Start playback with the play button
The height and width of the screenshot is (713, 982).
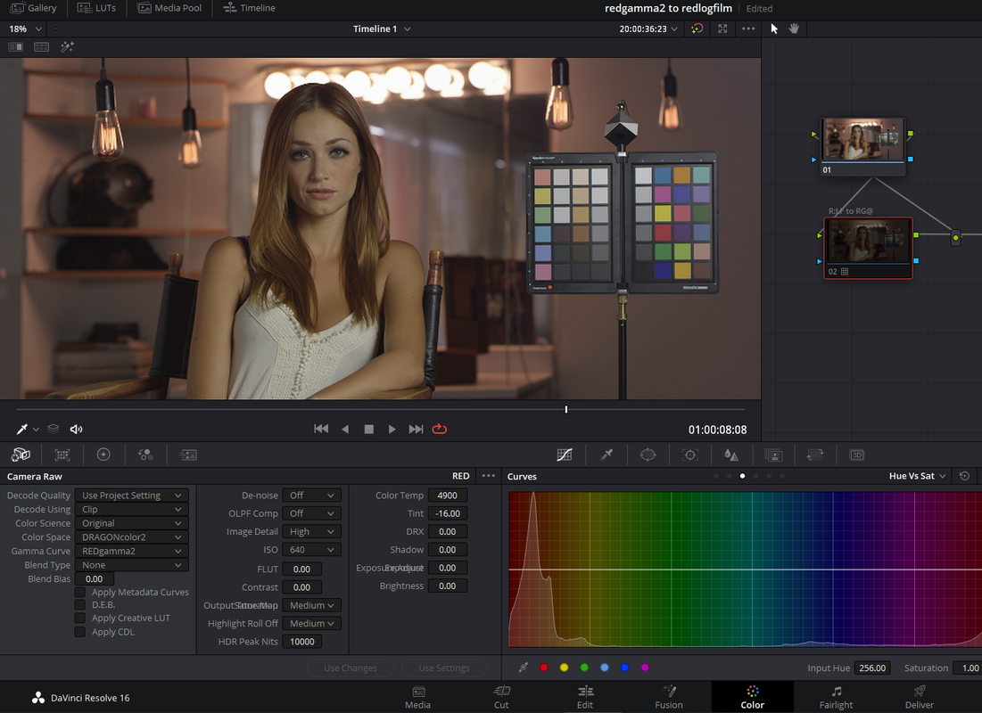392,429
